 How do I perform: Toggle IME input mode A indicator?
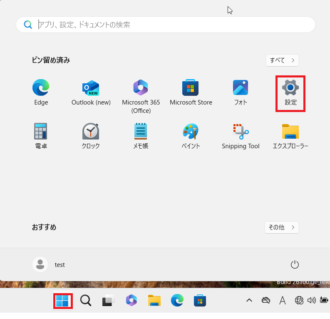(x=283, y=300)
